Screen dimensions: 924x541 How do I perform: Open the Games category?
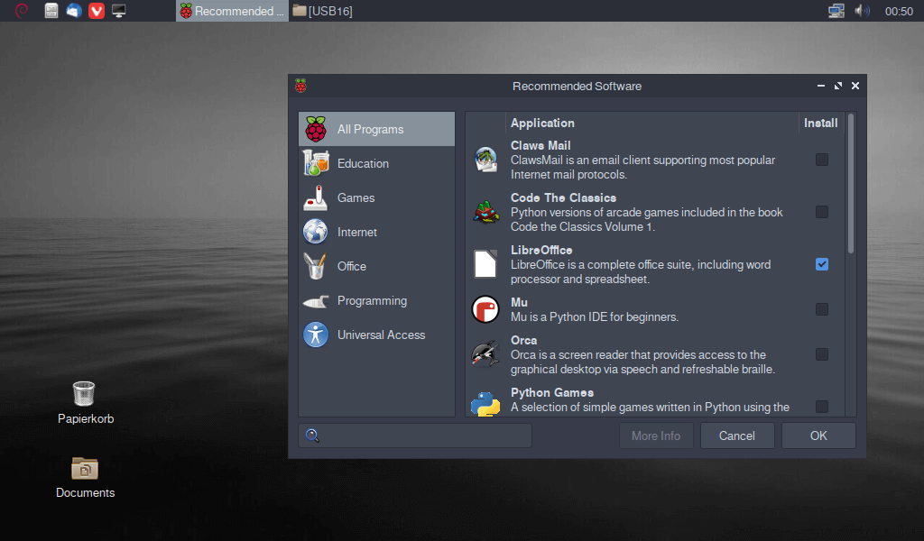click(x=376, y=197)
